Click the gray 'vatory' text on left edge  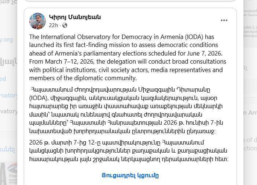8,111
